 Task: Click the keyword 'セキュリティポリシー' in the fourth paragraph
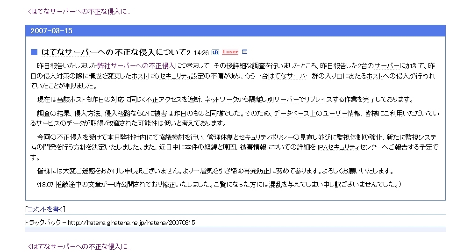coord(266,138)
